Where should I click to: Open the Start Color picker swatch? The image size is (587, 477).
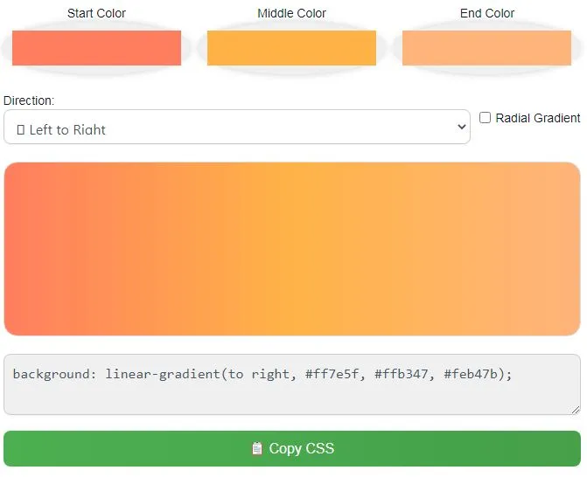click(x=96, y=48)
